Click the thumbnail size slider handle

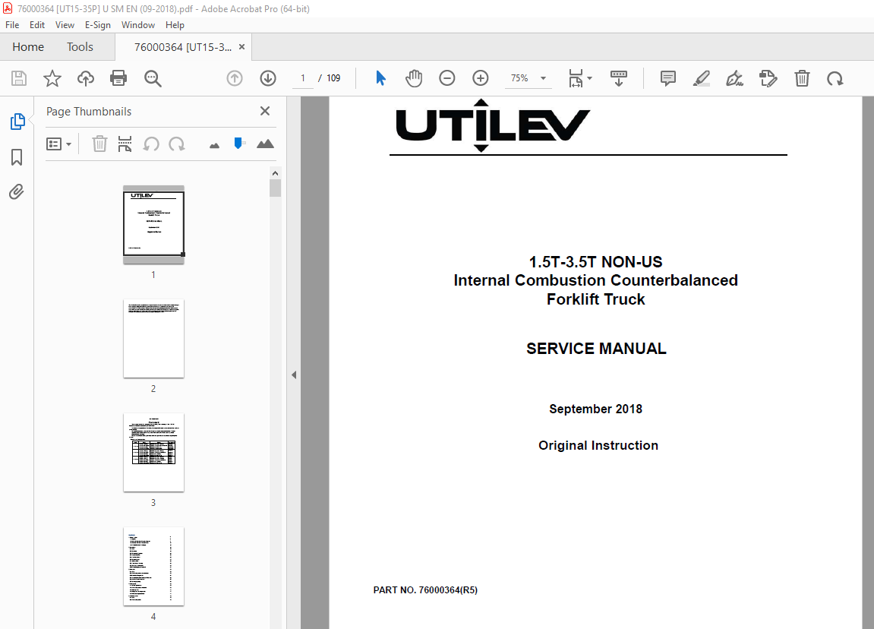(x=238, y=144)
